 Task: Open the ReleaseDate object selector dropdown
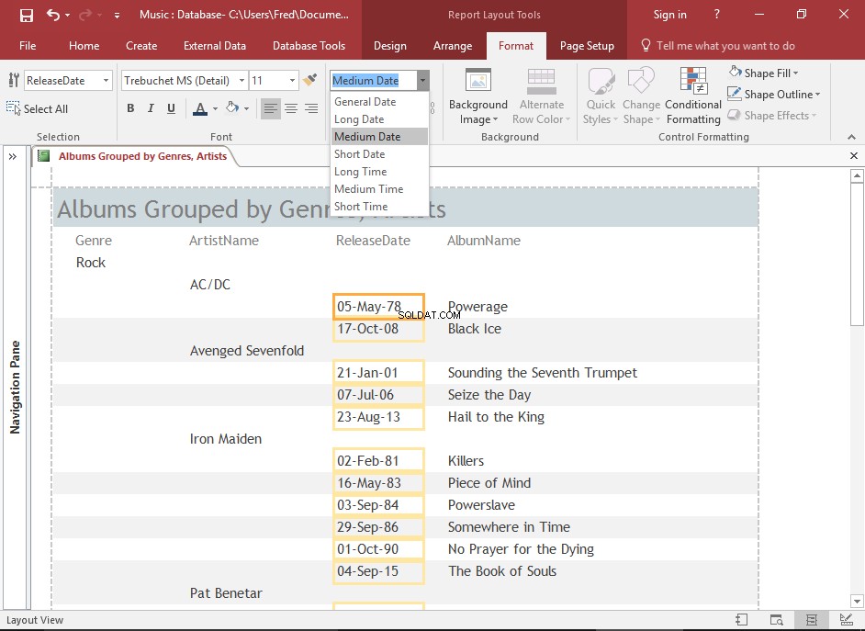106,81
